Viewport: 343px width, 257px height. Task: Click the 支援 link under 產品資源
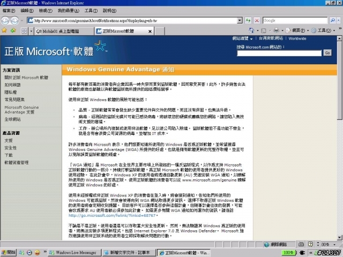pyautogui.click(x=9, y=140)
